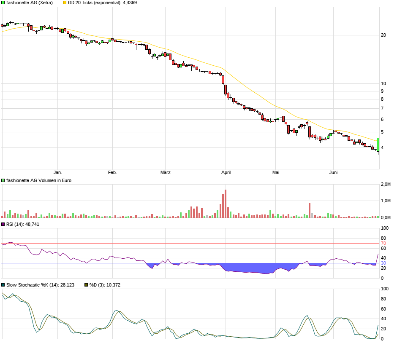Click the yellow GD 20 Ticks legend square
The height and width of the screenshot is (343, 397).
[63, 3]
